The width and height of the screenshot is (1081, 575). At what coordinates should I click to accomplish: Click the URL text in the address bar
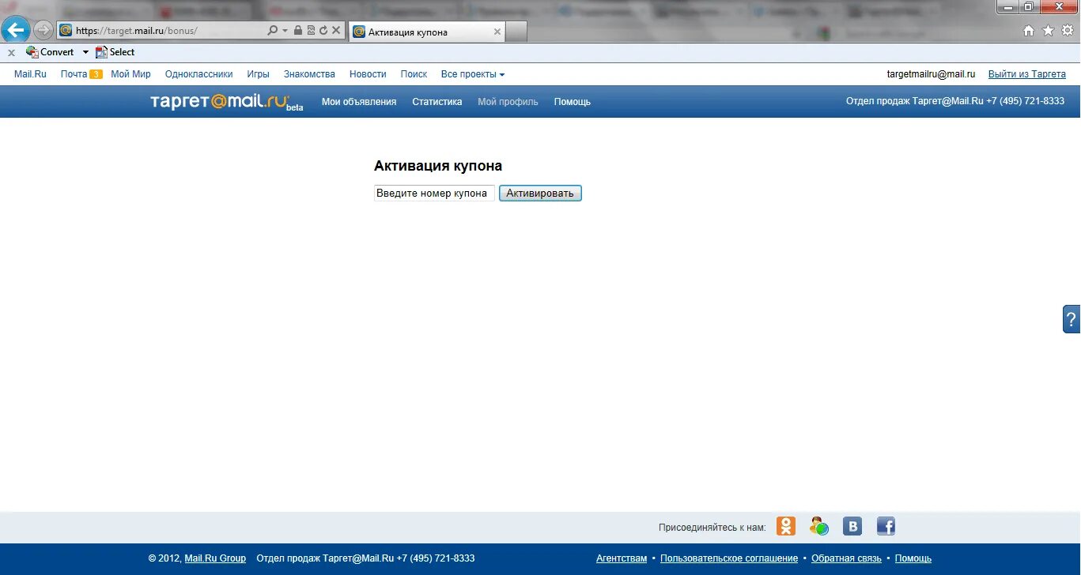click(137, 31)
